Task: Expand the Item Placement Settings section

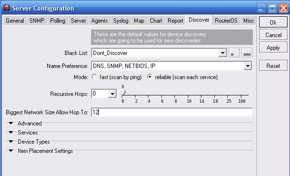Action: (x=11, y=150)
